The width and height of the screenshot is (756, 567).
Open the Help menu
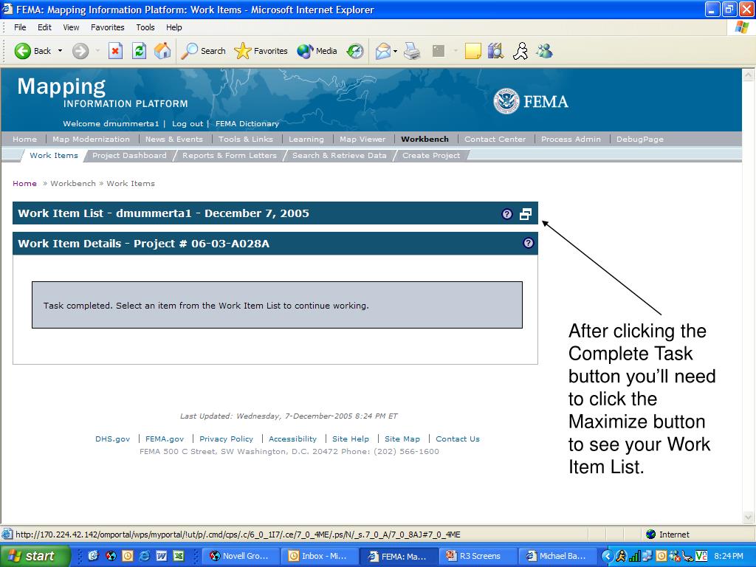tap(174, 27)
